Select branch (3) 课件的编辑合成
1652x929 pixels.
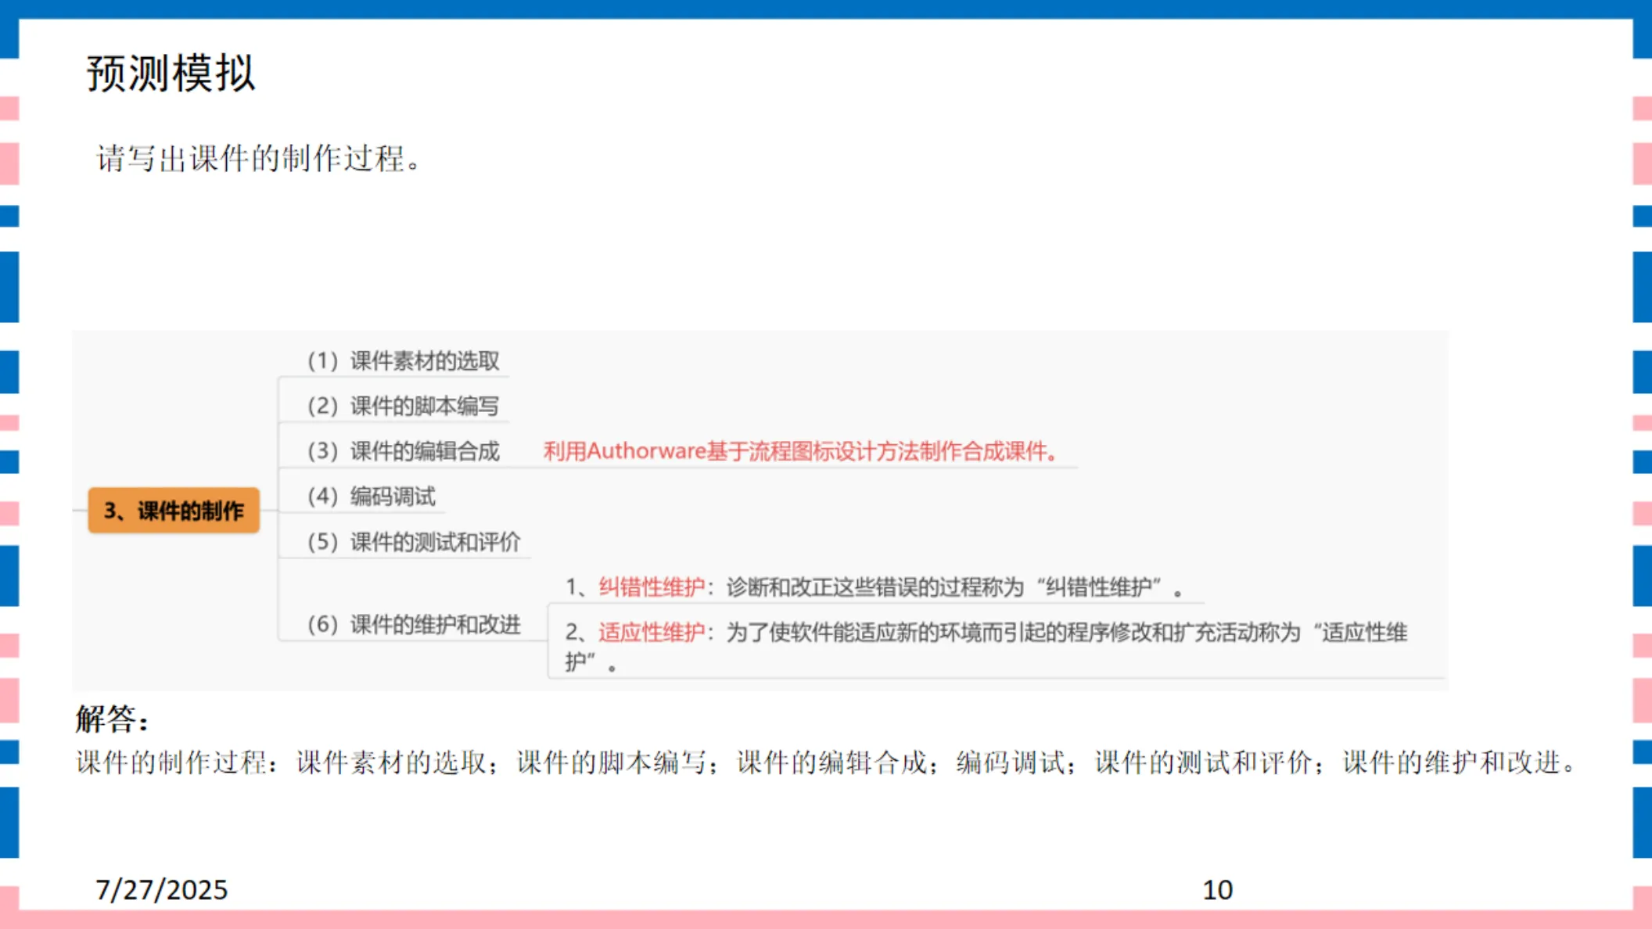pos(403,451)
